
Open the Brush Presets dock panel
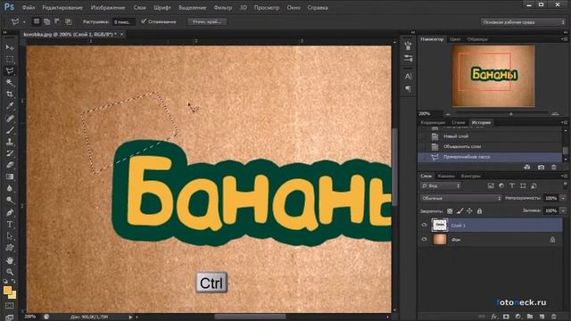click(x=409, y=58)
